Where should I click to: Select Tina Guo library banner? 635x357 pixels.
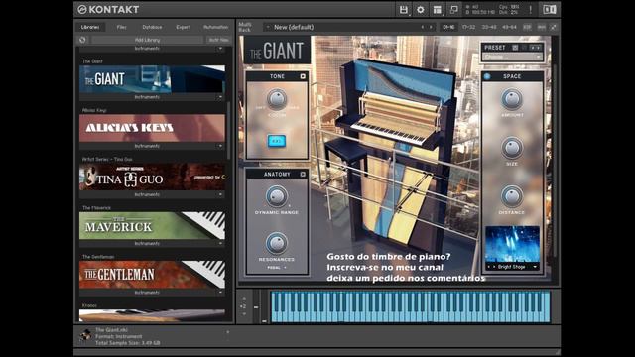152,177
